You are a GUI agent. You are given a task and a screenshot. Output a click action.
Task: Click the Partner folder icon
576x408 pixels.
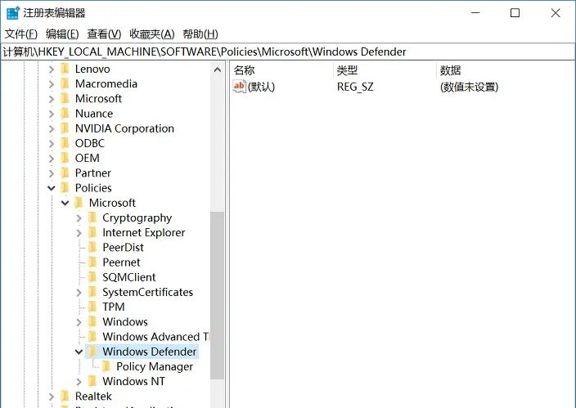65,173
